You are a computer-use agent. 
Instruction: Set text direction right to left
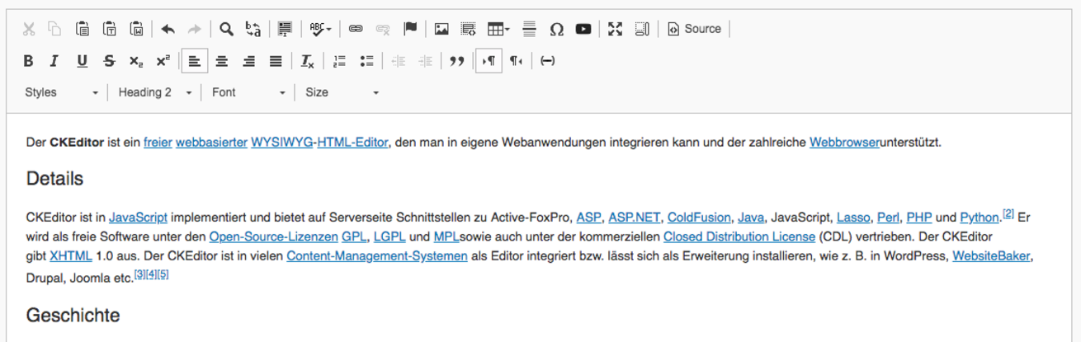516,61
